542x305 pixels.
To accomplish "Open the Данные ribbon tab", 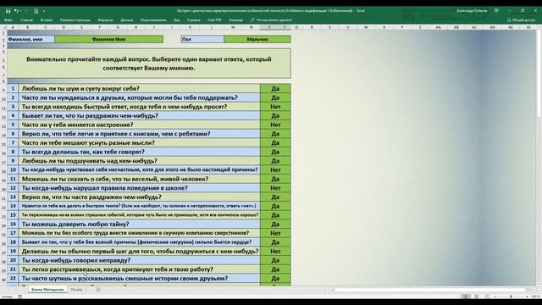I will (x=127, y=20).
